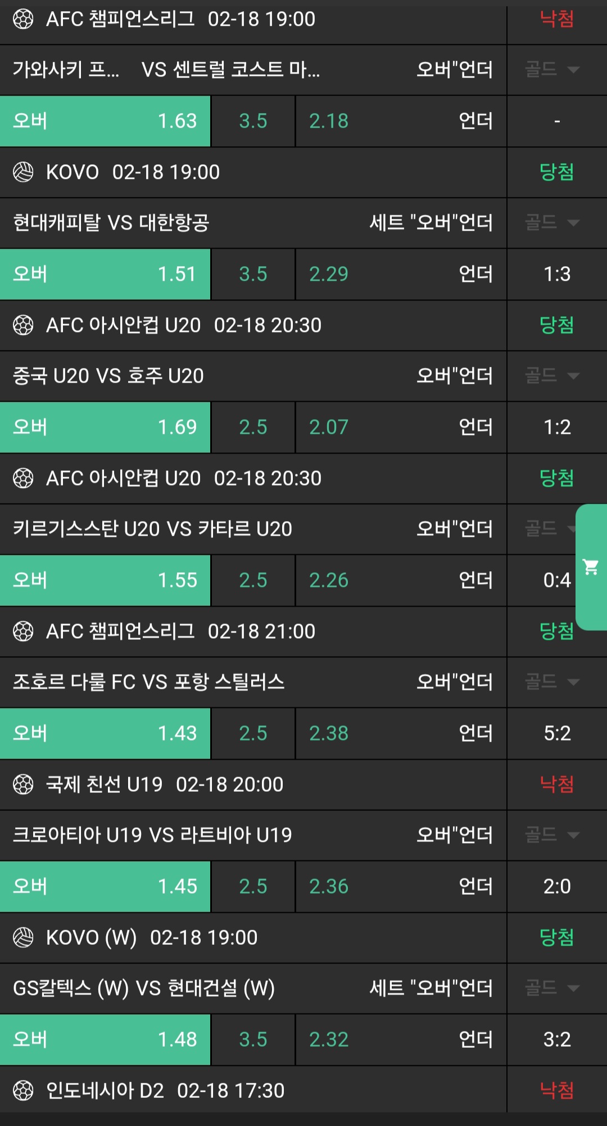Image resolution: width=607 pixels, height=1126 pixels.
Task: Click 언더 2.26 for 키르기스스탄 U20 match
Action: click(x=401, y=580)
